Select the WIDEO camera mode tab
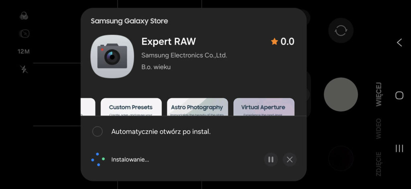The width and height of the screenshot is (411, 189). 379,129
